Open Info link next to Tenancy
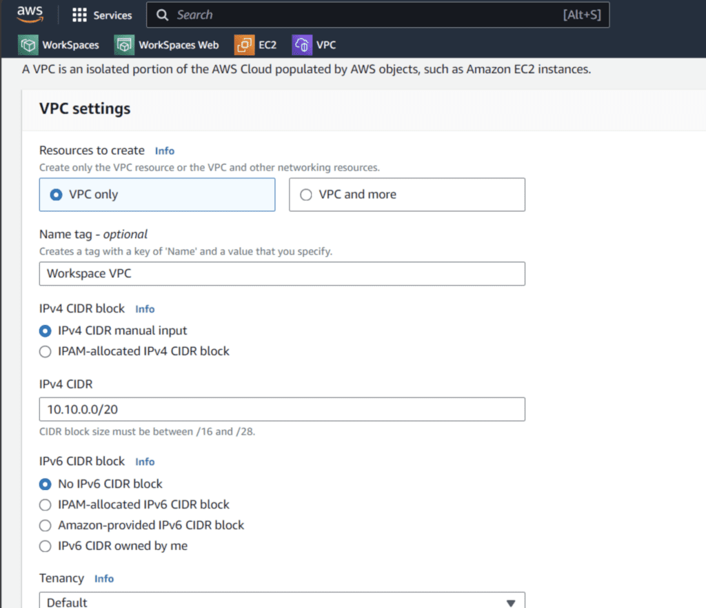 coord(104,579)
